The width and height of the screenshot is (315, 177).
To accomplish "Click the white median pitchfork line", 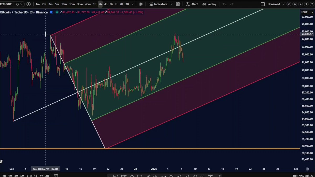I will (x=138, y=65).
